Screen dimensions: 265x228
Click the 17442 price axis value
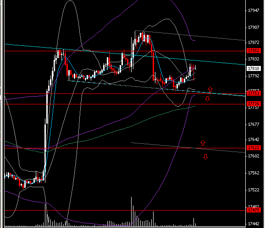point(254,224)
